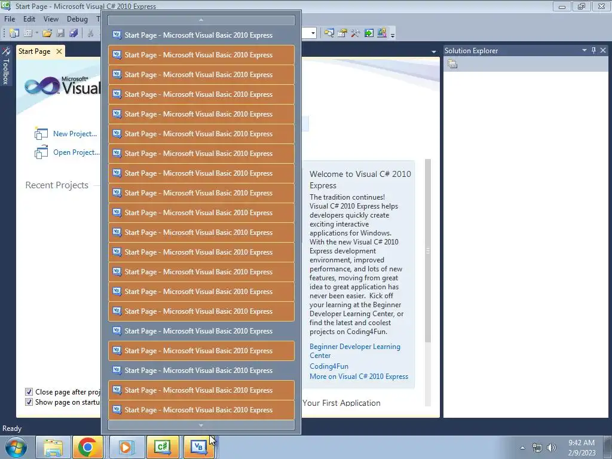The image size is (612, 459).
Task: Open Solution Explorer window position dropdown
Action: click(x=585, y=50)
